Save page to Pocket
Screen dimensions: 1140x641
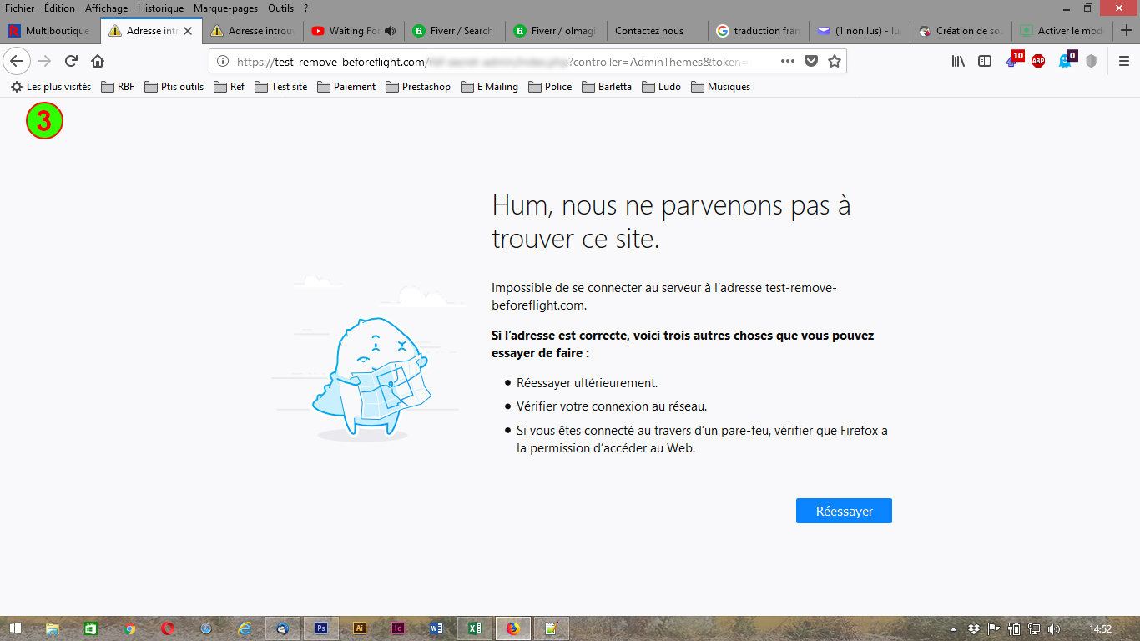coord(811,62)
